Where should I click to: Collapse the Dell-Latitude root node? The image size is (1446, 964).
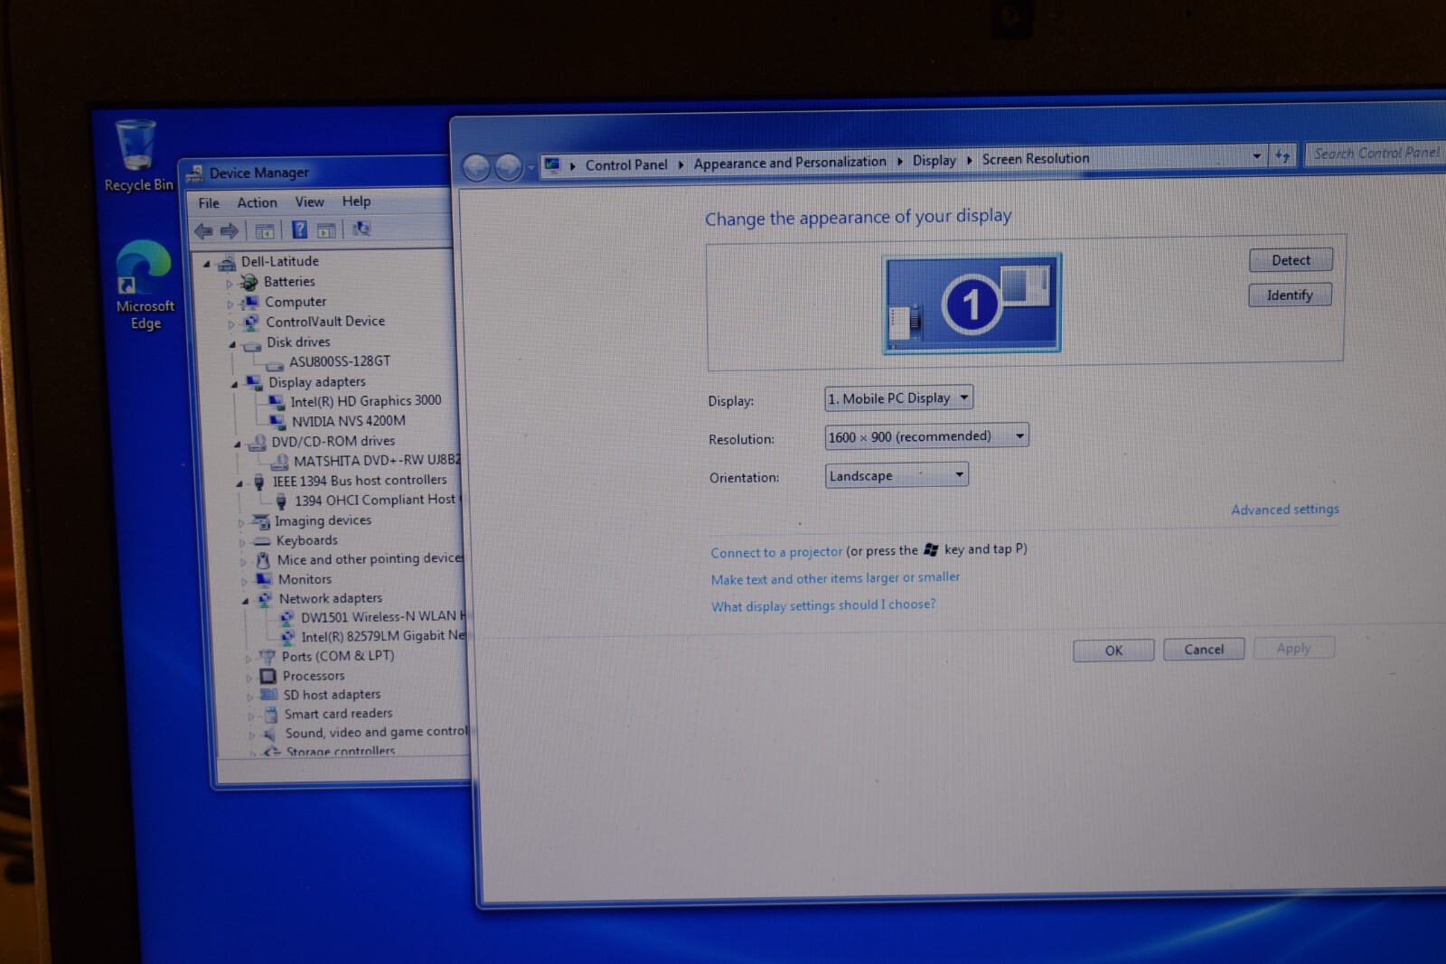(x=207, y=264)
